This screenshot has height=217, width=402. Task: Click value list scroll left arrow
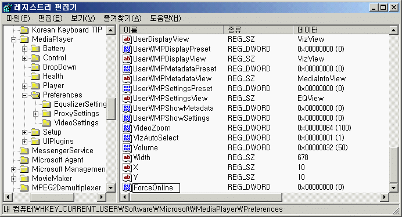click(x=124, y=197)
